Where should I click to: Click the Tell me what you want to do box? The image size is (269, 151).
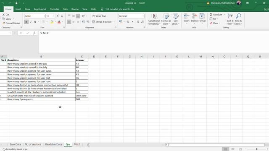click(119, 9)
